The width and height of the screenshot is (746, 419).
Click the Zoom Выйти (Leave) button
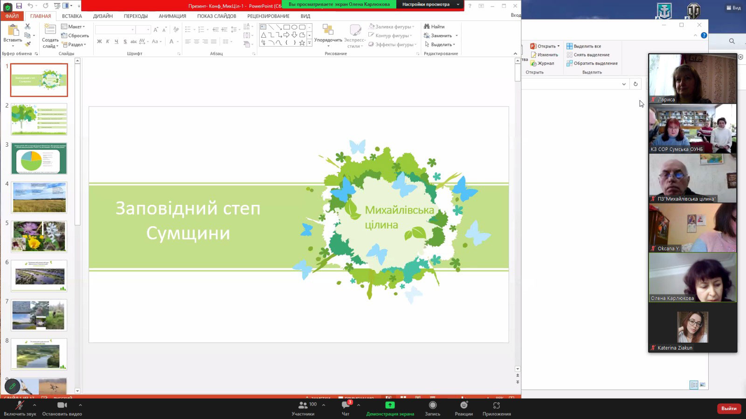coord(729,408)
